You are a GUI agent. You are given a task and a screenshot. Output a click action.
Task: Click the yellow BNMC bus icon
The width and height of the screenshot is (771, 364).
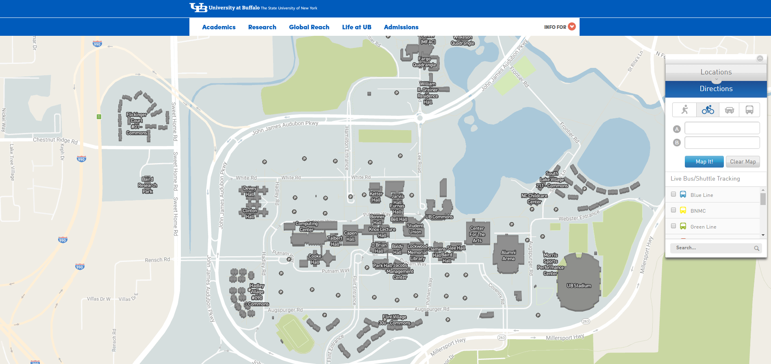click(x=683, y=211)
